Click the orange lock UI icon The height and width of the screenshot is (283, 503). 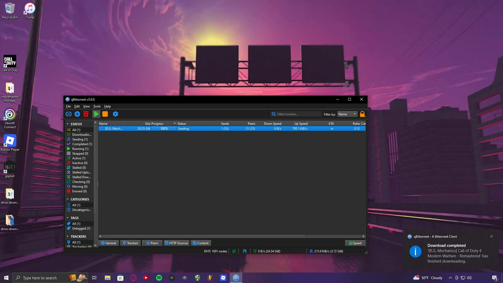tap(362, 114)
